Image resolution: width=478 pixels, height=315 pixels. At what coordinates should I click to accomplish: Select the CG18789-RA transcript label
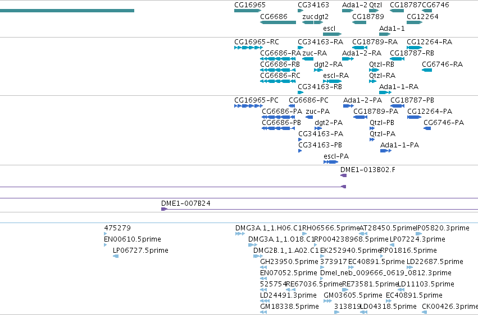pyautogui.click(x=375, y=42)
